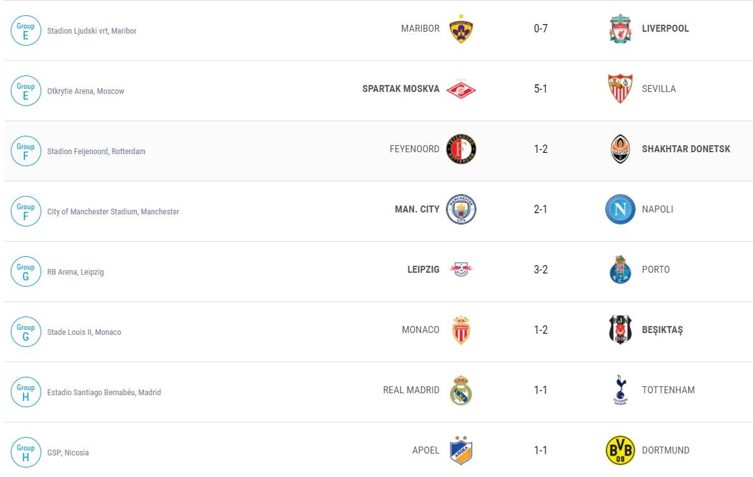Click the Shakhtar Donetsk crest

point(620,149)
